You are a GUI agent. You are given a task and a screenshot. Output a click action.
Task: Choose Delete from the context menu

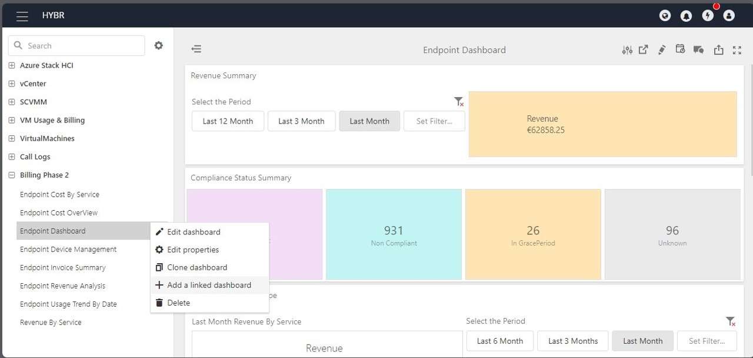209,303
